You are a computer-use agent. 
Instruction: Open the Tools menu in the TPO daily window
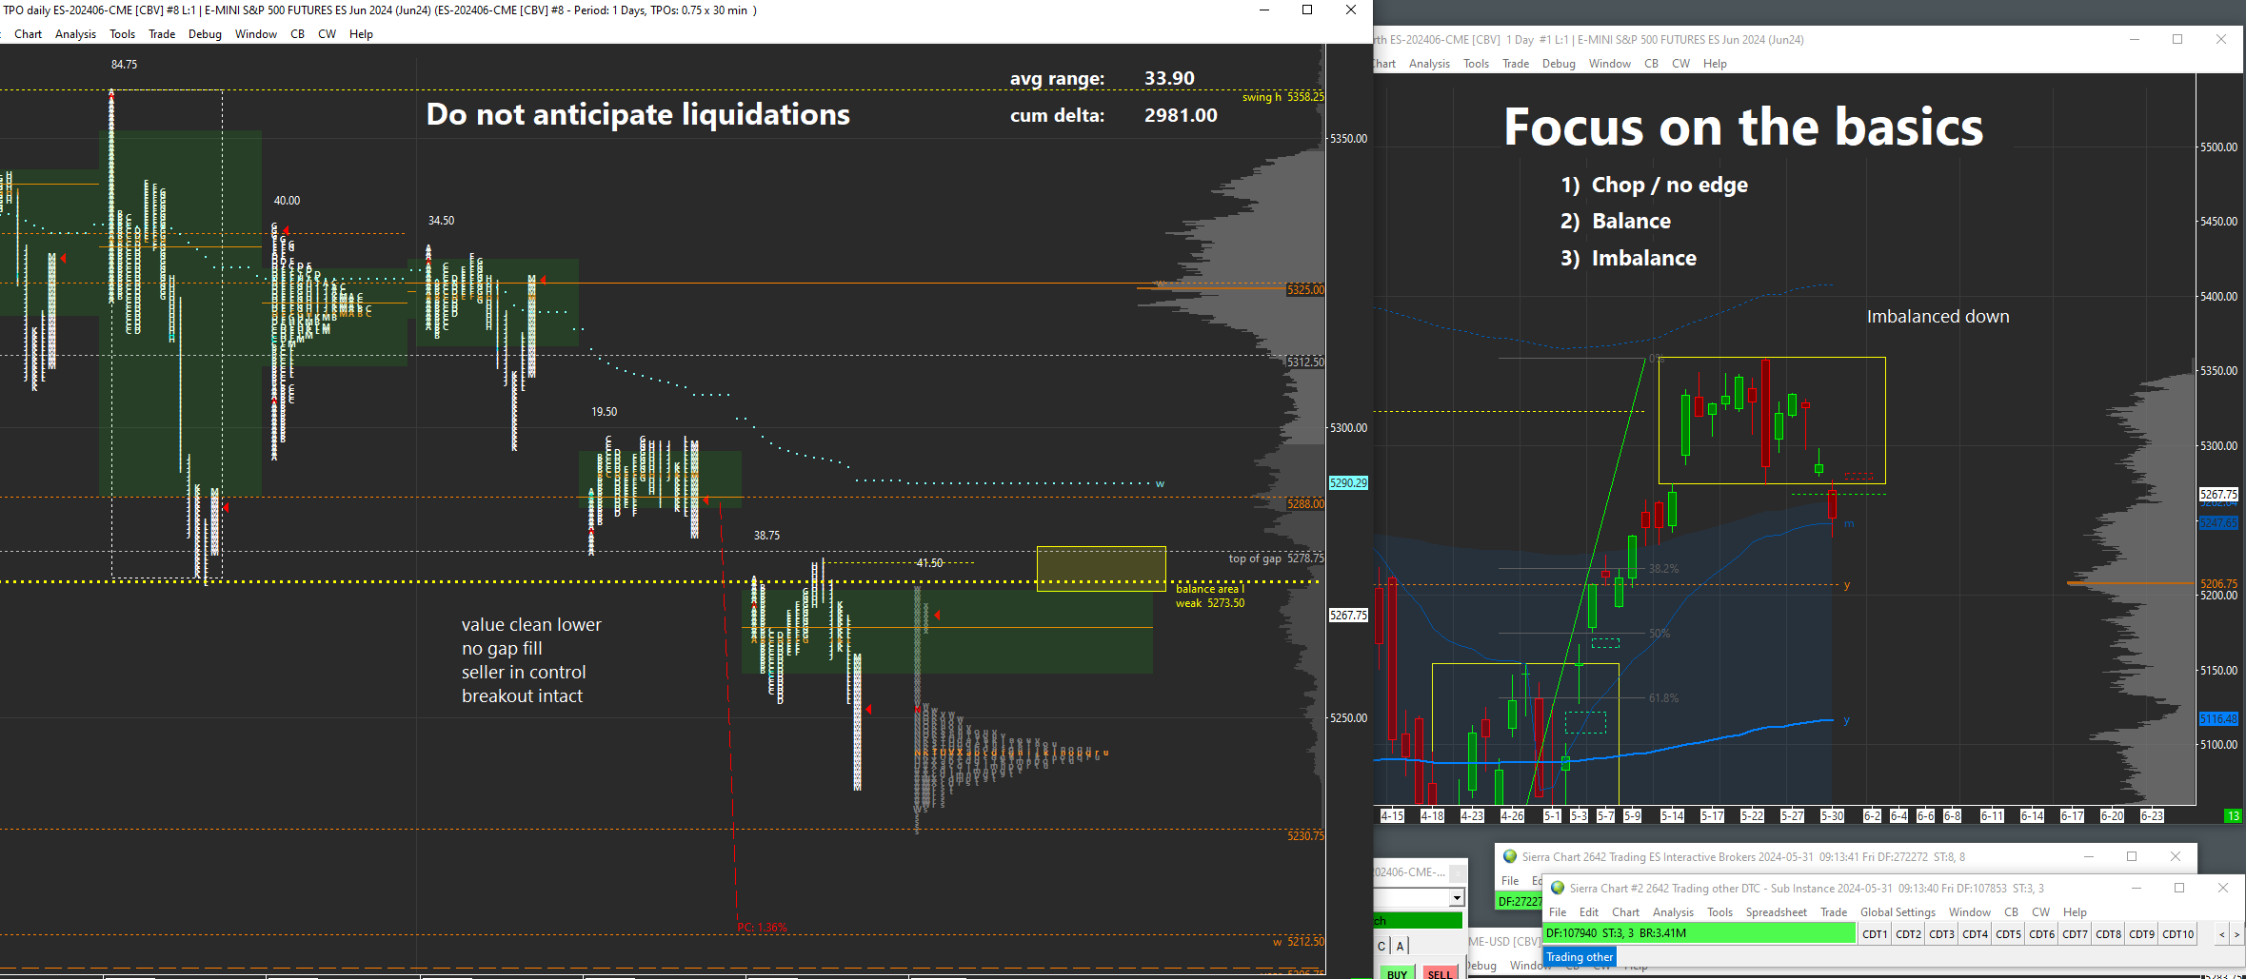pos(122,34)
